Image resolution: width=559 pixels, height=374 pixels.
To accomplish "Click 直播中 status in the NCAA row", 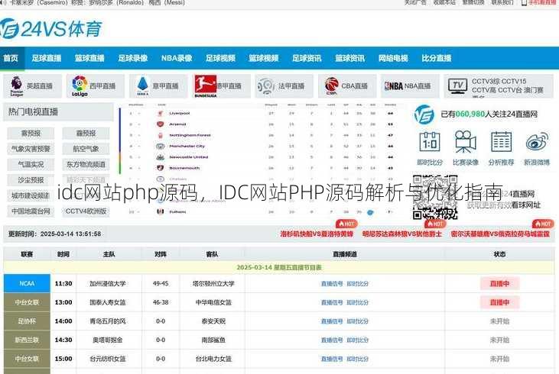I will pos(499,284).
